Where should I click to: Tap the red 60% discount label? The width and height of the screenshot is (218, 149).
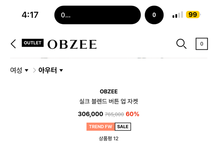133,114
